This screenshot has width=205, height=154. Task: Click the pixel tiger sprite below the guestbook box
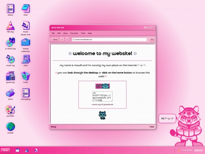(x=102, y=115)
